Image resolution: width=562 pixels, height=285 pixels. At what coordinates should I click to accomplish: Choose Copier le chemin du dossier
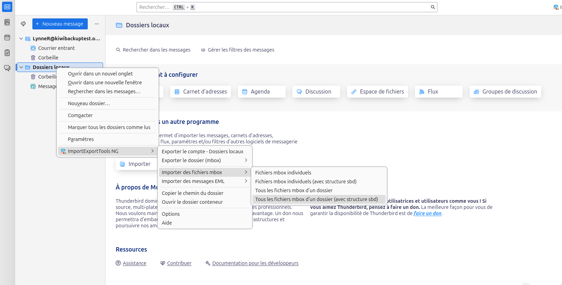pyautogui.click(x=205, y=193)
